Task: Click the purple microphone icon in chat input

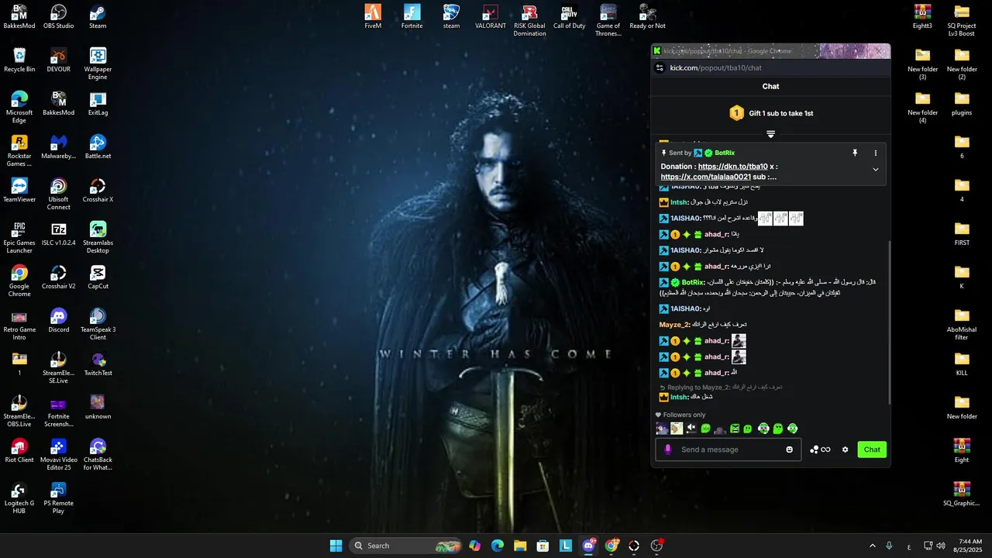Action: pos(668,449)
